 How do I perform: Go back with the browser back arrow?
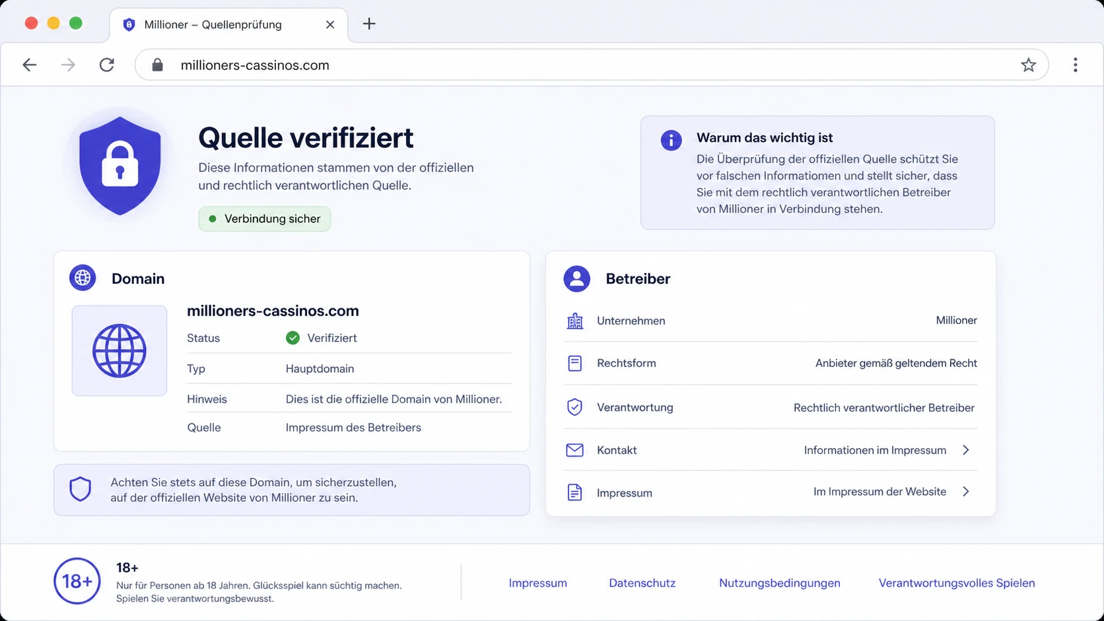(x=30, y=65)
